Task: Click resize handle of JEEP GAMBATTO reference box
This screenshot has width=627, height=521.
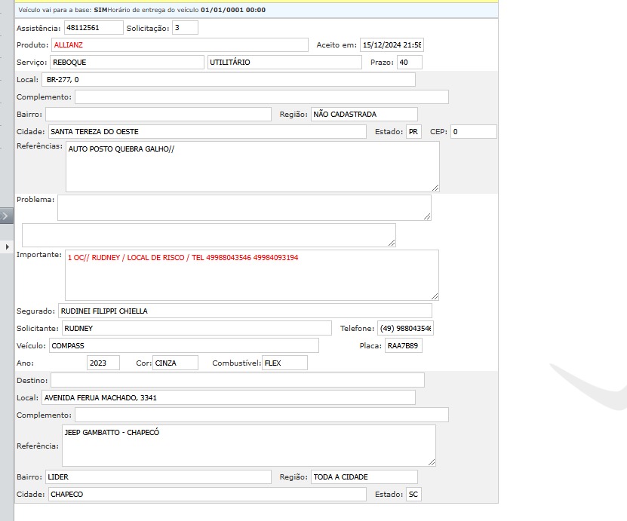Action: click(x=431, y=461)
